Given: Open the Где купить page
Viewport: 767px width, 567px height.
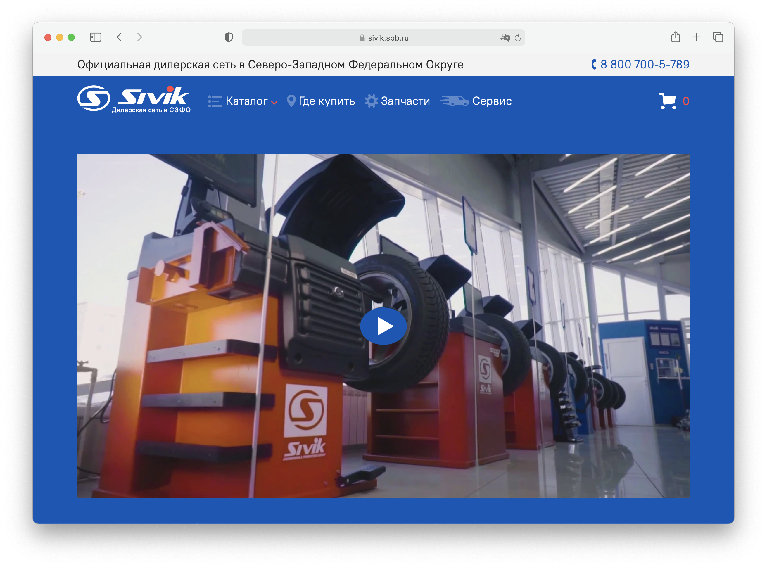Looking at the screenshot, I should click(321, 101).
